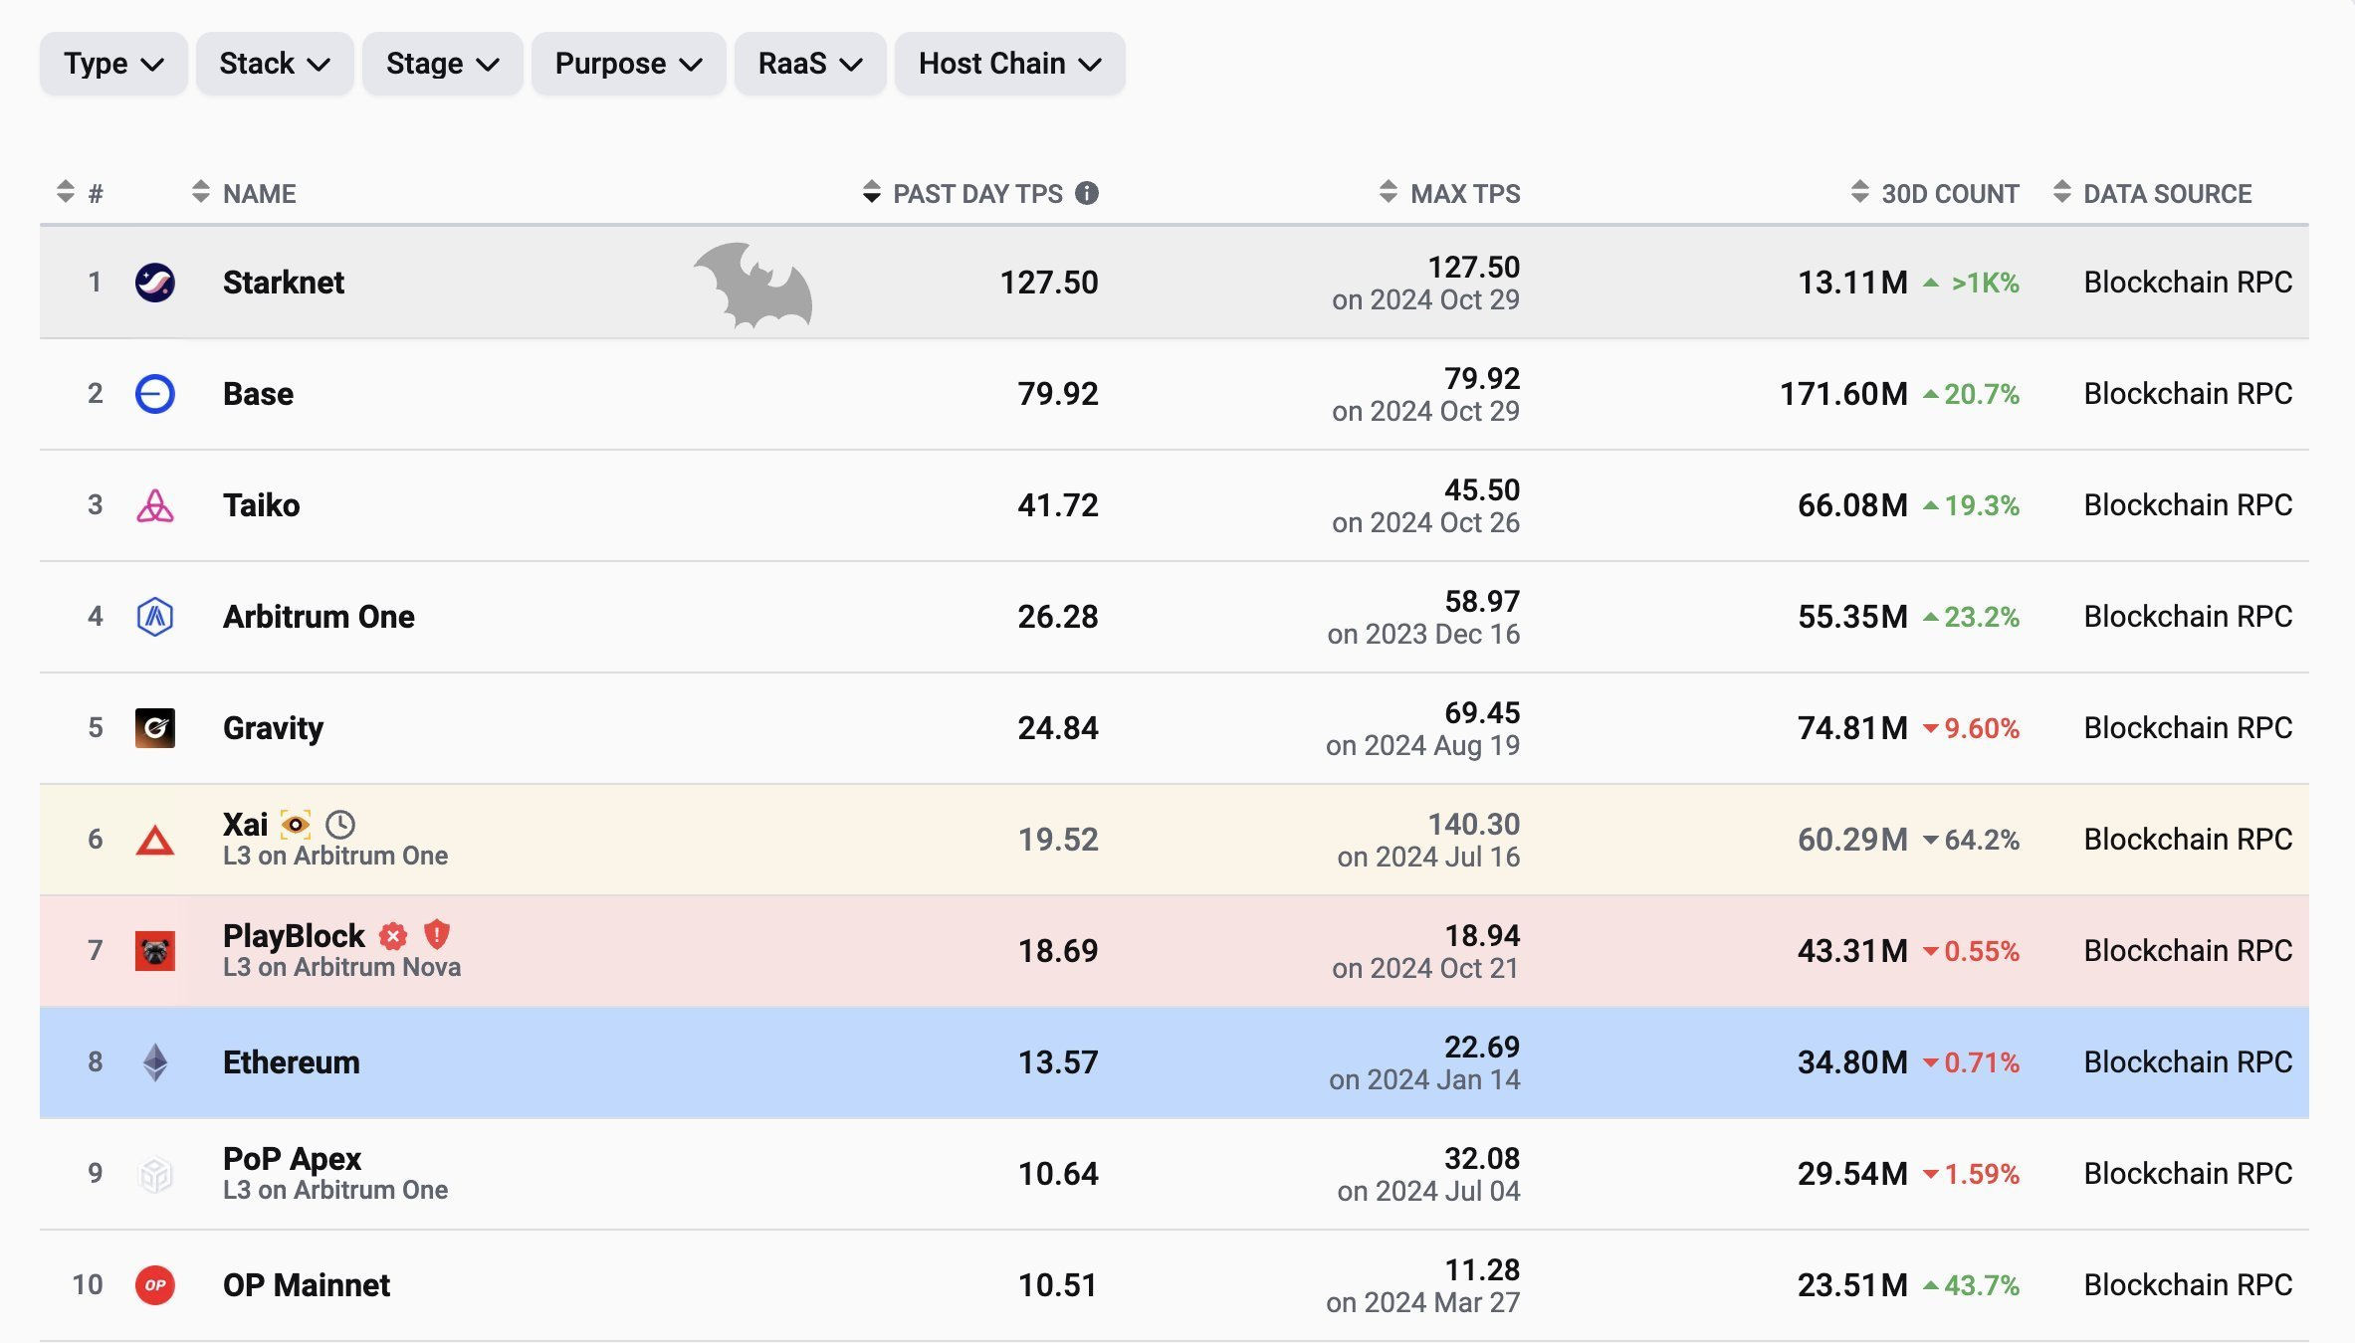The image size is (2355, 1343).
Task: Click the PlayBlock logo icon
Action: pyautogui.click(x=155, y=951)
